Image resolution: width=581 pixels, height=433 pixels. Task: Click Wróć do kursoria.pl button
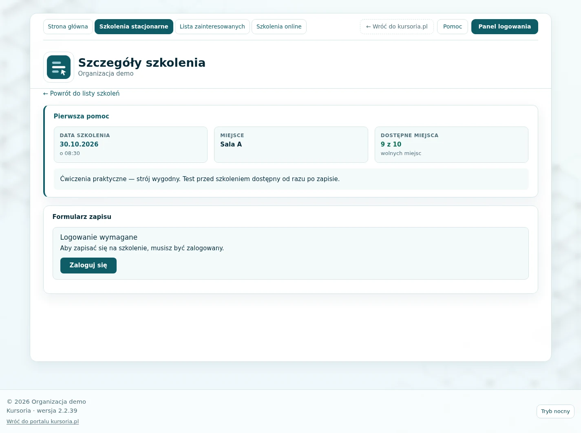pos(397,26)
